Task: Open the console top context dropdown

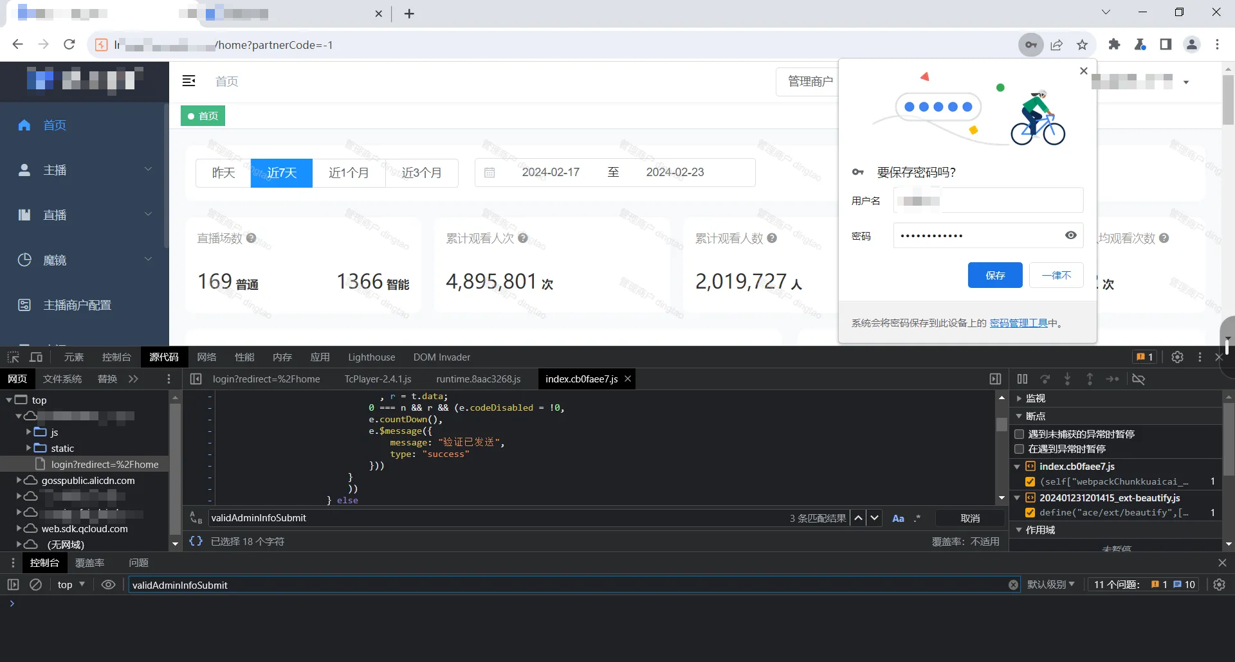Action: click(71, 585)
